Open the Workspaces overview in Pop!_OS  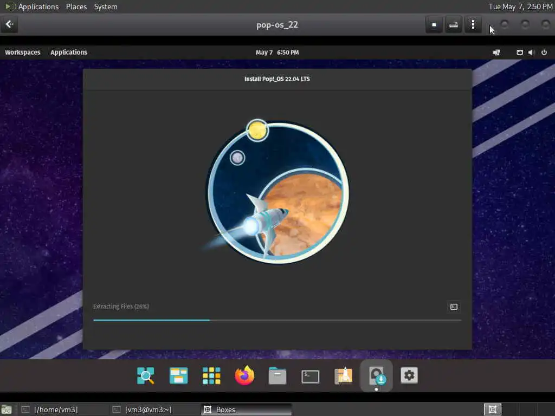pyautogui.click(x=23, y=53)
